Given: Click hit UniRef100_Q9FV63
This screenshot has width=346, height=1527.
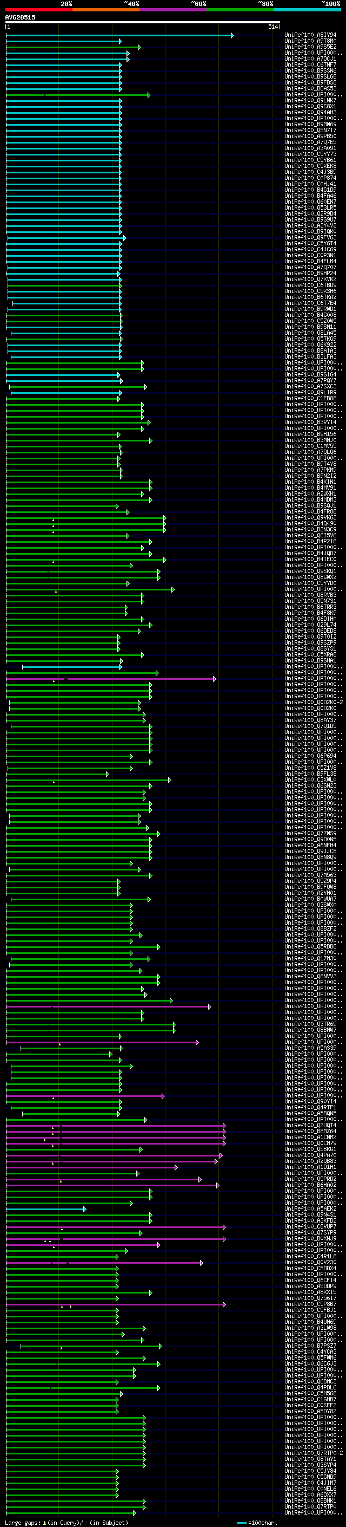Looking at the screenshot, I should coord(310,238).
